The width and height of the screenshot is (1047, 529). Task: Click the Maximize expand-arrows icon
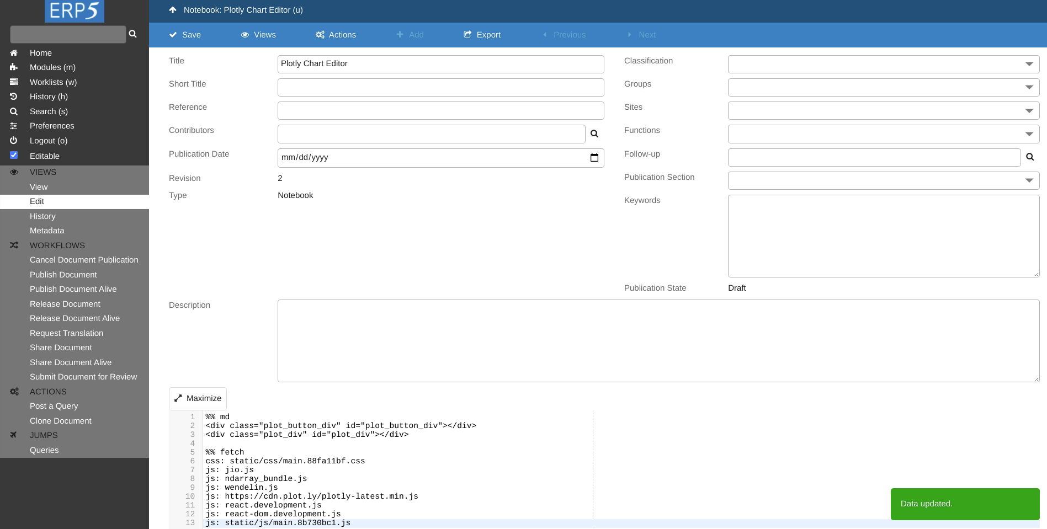[178, 398]
